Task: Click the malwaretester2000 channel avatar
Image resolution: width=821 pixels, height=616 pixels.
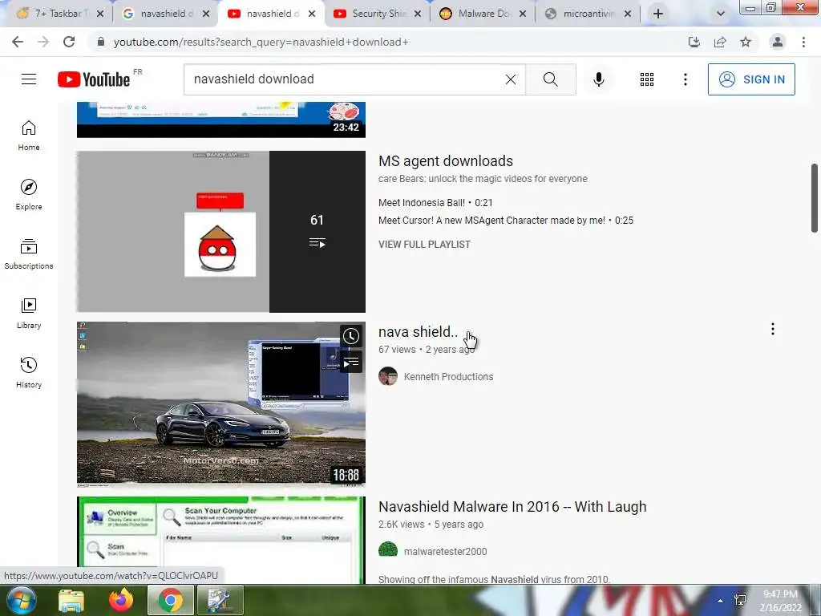Action: click(388, 550)
